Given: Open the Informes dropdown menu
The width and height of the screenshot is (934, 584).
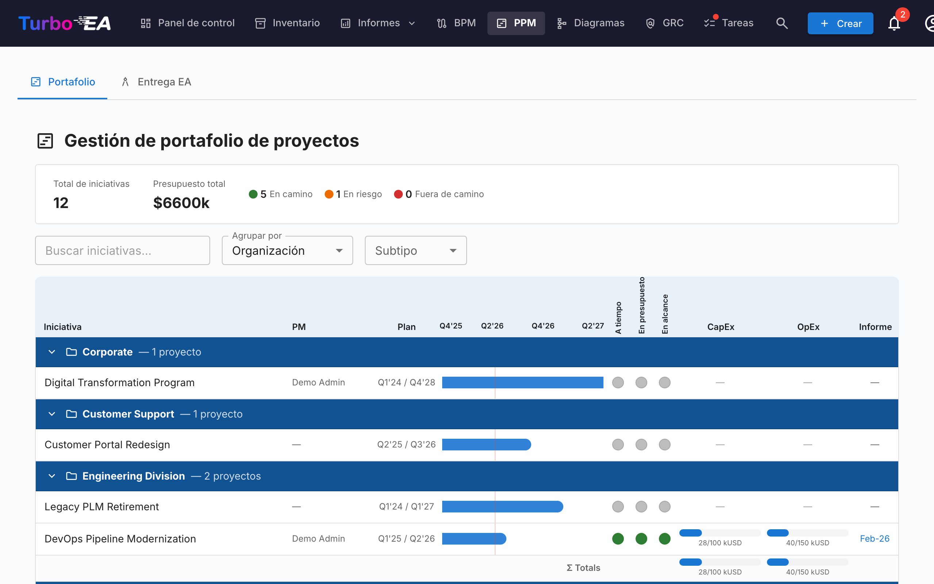Looking at the screenshot, I should click(378, 23).
